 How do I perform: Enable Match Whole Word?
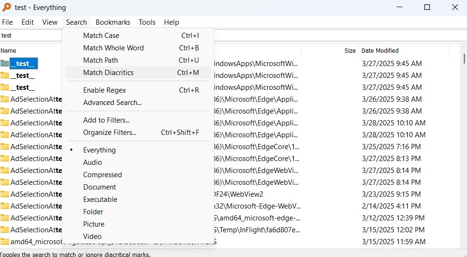click(113, 48)
